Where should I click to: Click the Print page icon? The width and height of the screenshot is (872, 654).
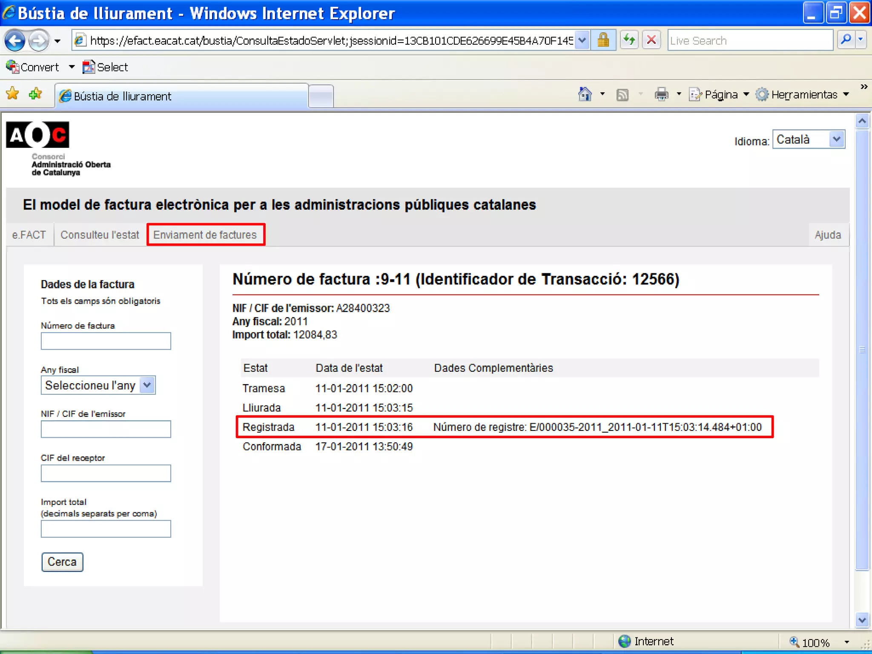point(661,94)
